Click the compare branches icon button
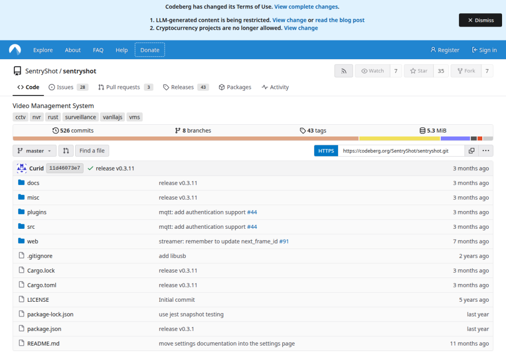Image resolution: width=506 pixels, height=355 pixels. 66,151
